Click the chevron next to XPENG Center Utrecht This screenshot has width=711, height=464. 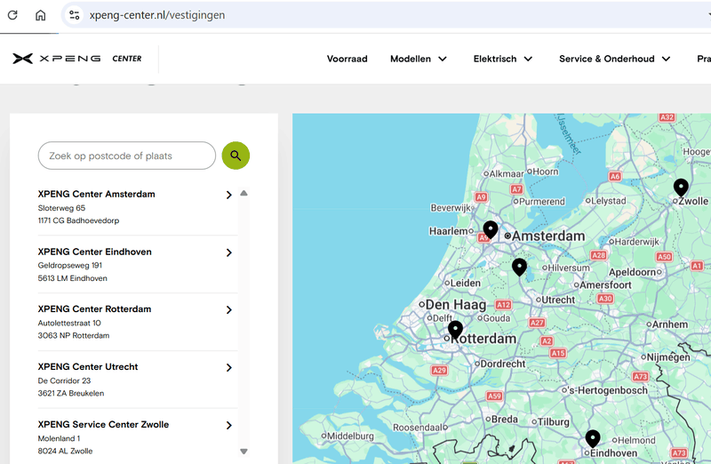tap(229, 367)
